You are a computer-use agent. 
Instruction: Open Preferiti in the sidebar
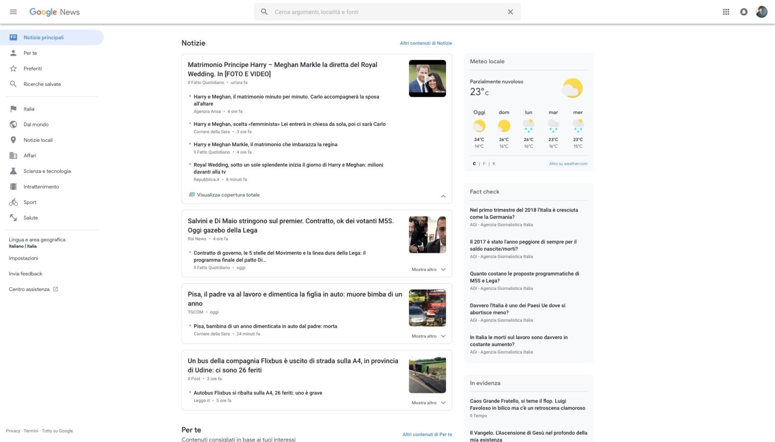click(33, 68)
